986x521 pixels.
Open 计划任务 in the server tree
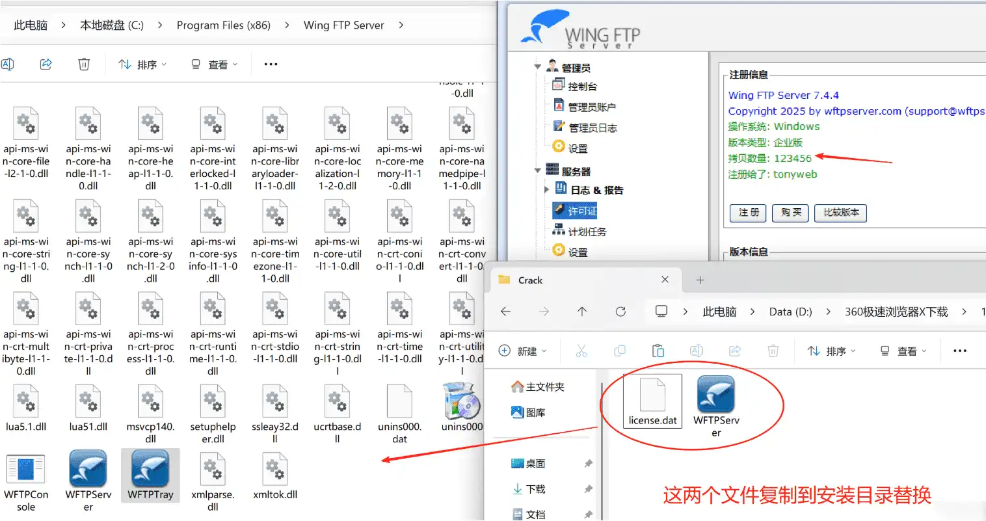click(579, 231)
